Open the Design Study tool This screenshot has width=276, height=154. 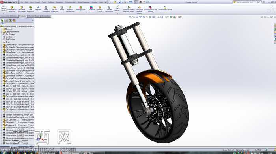click(3, 8)
